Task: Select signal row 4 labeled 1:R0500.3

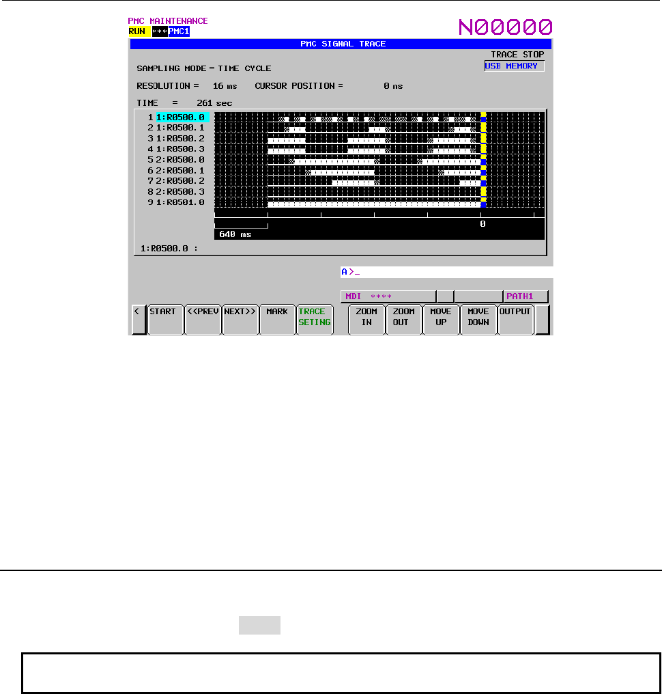Action: coord(176,149)
